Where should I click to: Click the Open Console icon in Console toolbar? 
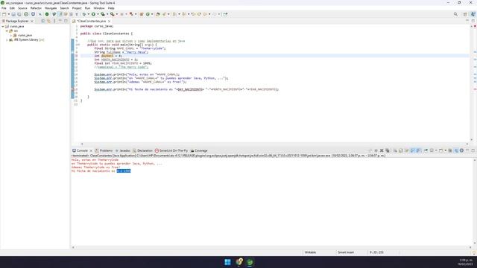click(x=440, y=150)
